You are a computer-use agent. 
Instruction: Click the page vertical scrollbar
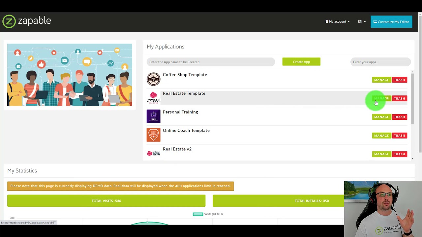(x=420, y=84)
